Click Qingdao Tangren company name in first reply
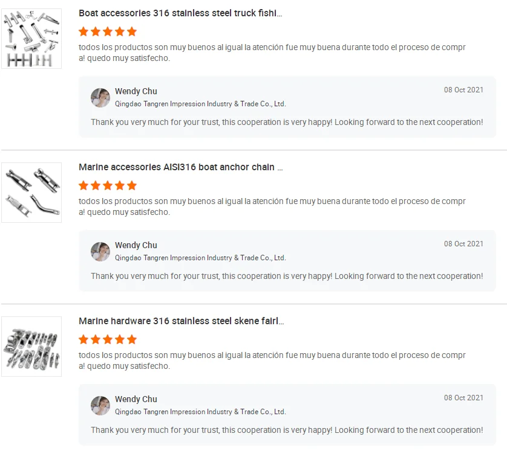Screen dimensions: 507x451 click(x=200, y=104)
